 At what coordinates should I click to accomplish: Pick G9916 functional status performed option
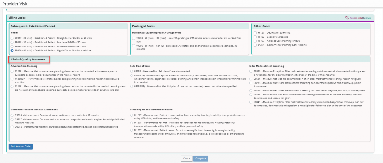[x=12, y=115]
